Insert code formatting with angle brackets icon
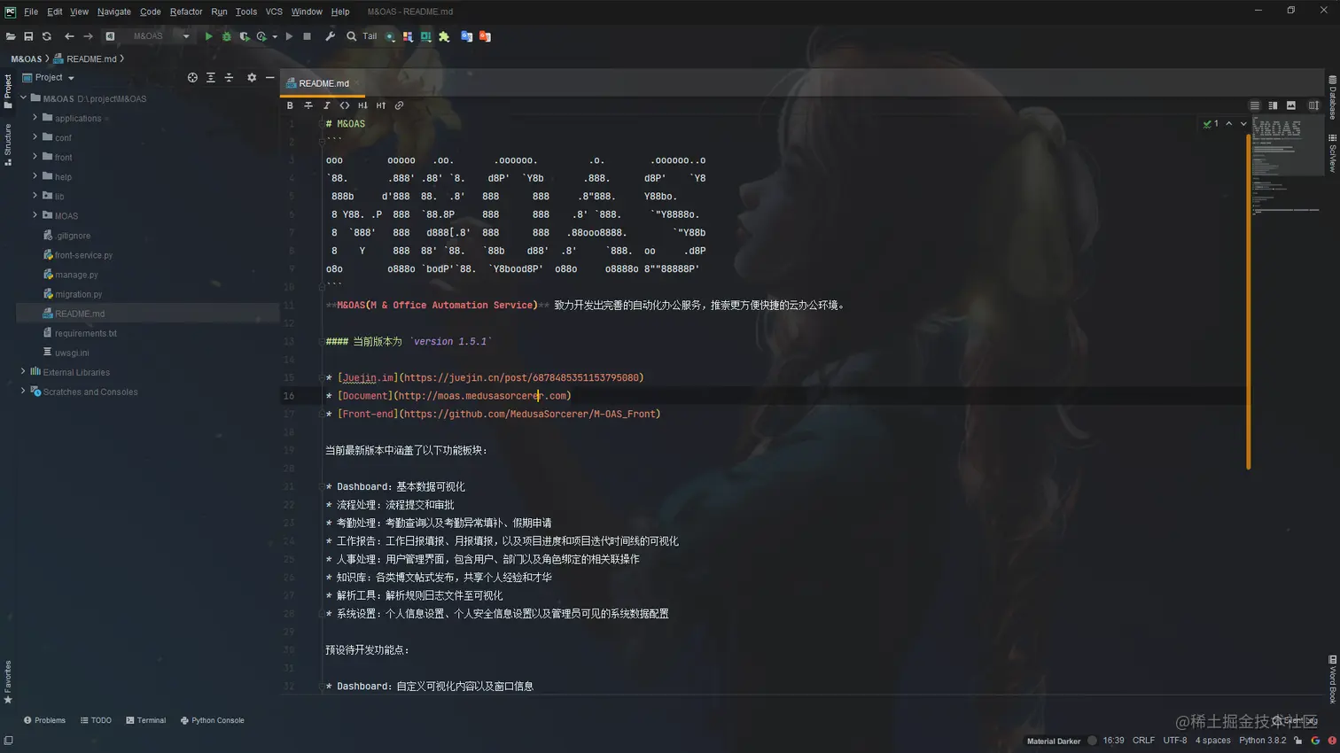Image resolution: width=1340 pixels, height=753 pixels. (345, 105)
